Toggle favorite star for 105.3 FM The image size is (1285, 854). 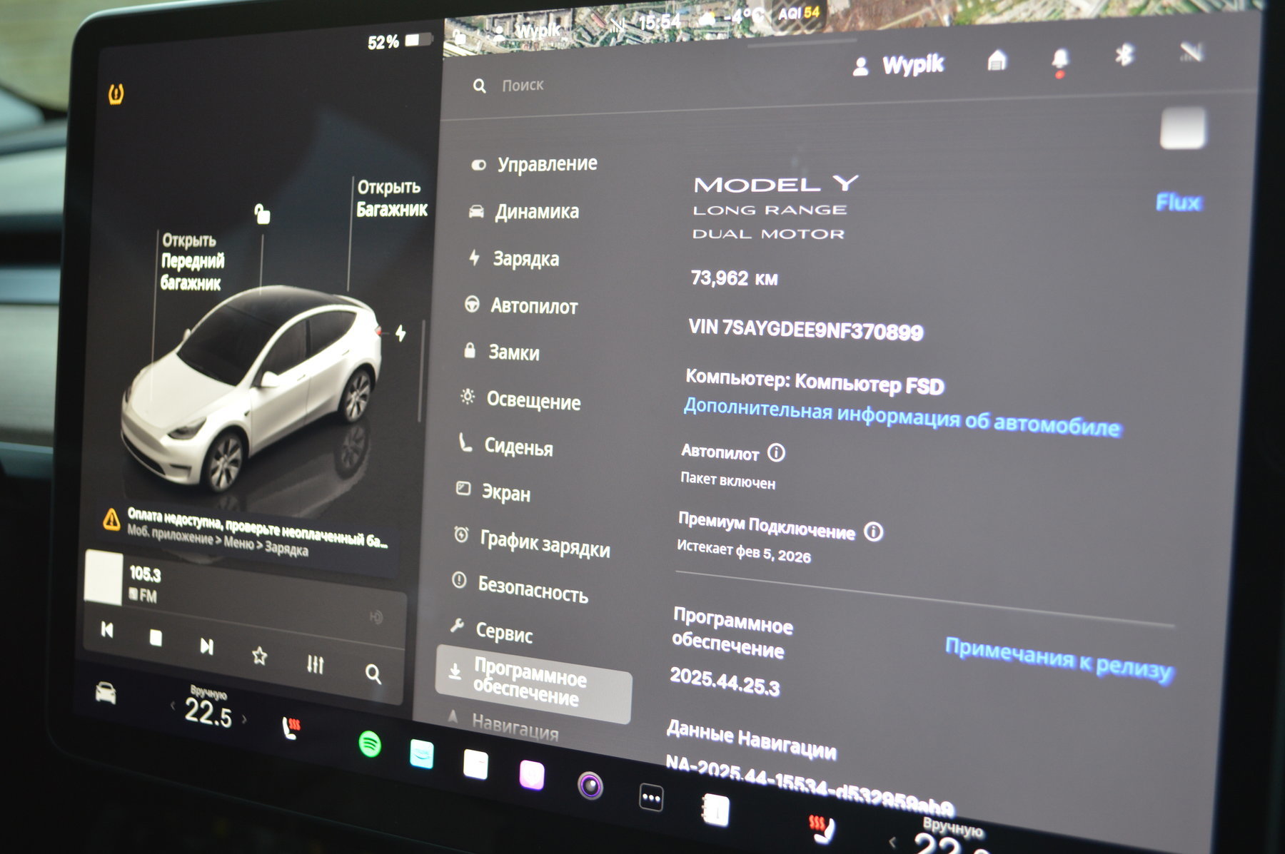point(260,656)
